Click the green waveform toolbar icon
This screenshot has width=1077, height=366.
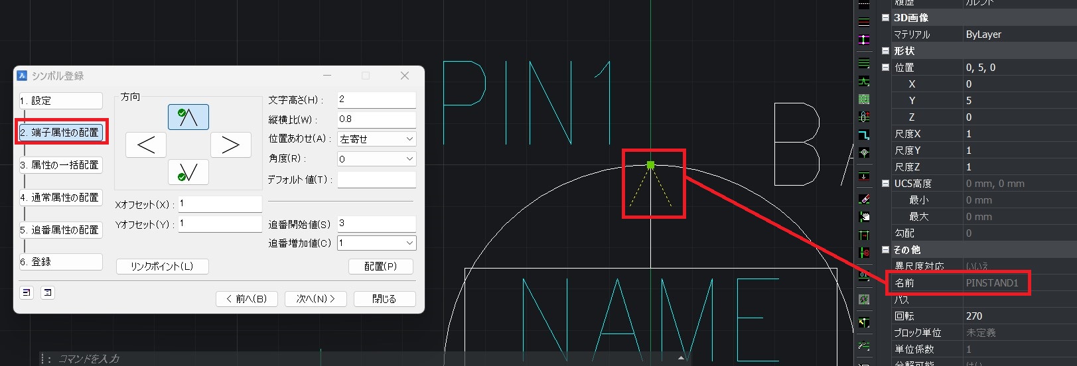864,82
